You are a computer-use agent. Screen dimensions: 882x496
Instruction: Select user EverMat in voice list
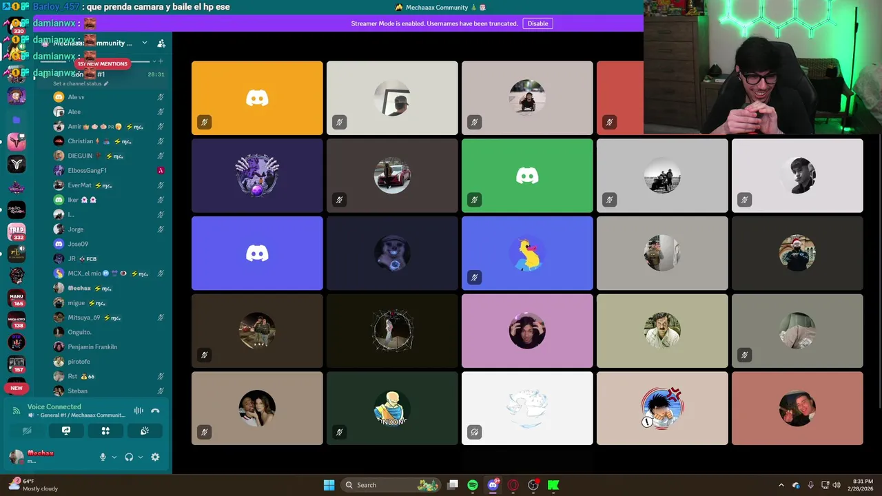point(109,185)
